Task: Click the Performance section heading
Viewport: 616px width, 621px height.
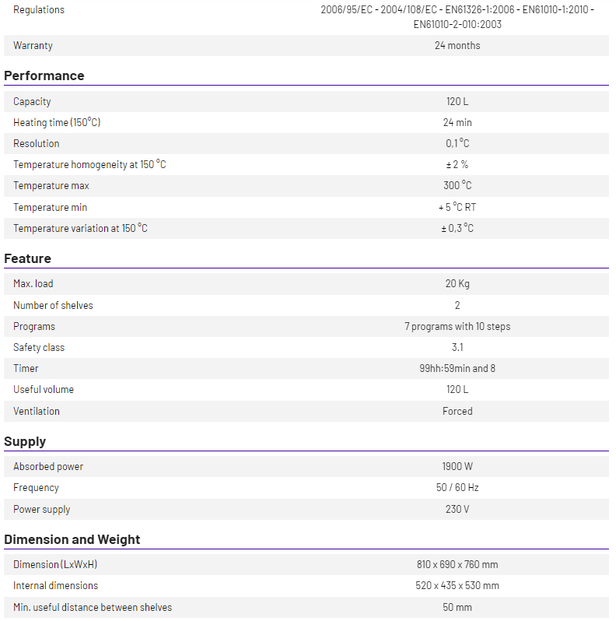Action: point(44,75)
